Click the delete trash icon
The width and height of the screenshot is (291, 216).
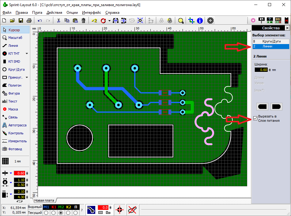click(x=83, y=21)
